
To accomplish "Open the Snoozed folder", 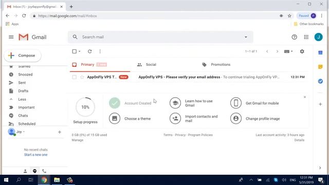I will 25,75.
